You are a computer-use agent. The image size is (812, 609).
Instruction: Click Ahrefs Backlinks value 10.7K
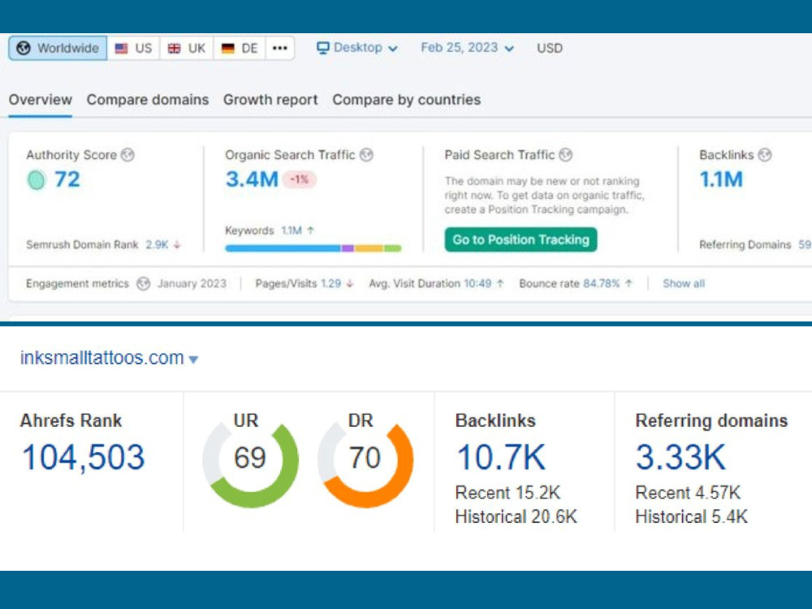(501, 457)
